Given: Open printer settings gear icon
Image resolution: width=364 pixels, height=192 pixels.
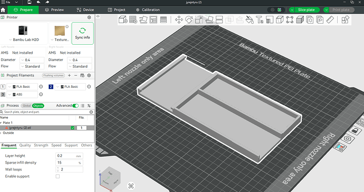Looking at the screenshot, I should [89, 17].
